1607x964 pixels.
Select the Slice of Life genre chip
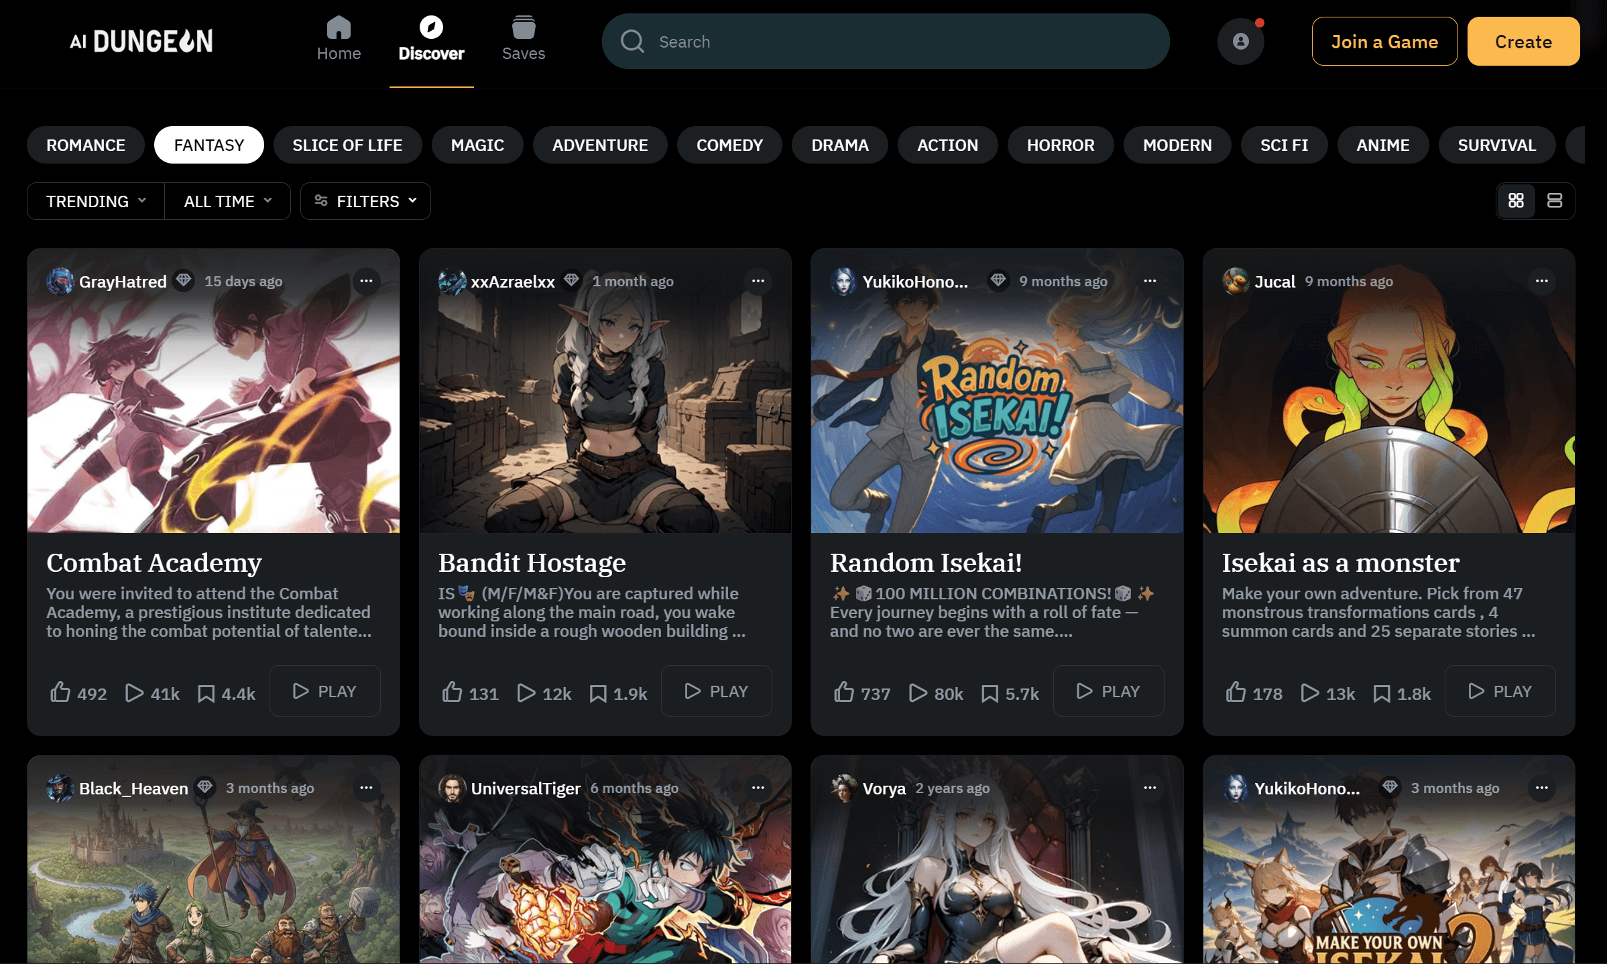(347, 145)
